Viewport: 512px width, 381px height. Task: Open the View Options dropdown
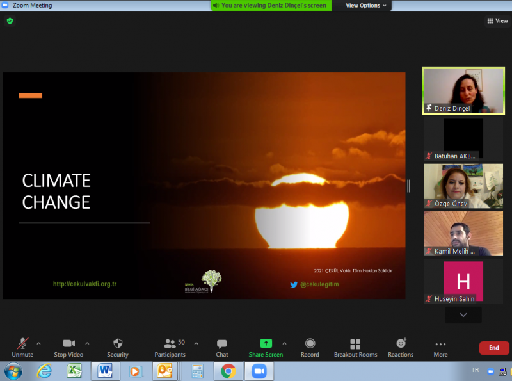(x=366, y=6)
